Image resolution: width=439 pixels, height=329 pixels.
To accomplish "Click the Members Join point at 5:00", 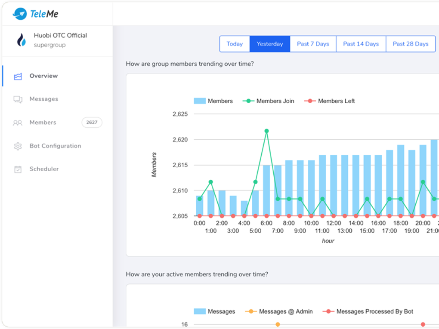I will [x=255, y=182].
